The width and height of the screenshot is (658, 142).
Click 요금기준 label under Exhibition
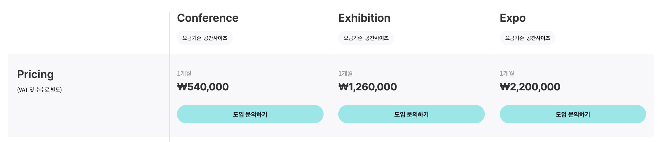353,38
